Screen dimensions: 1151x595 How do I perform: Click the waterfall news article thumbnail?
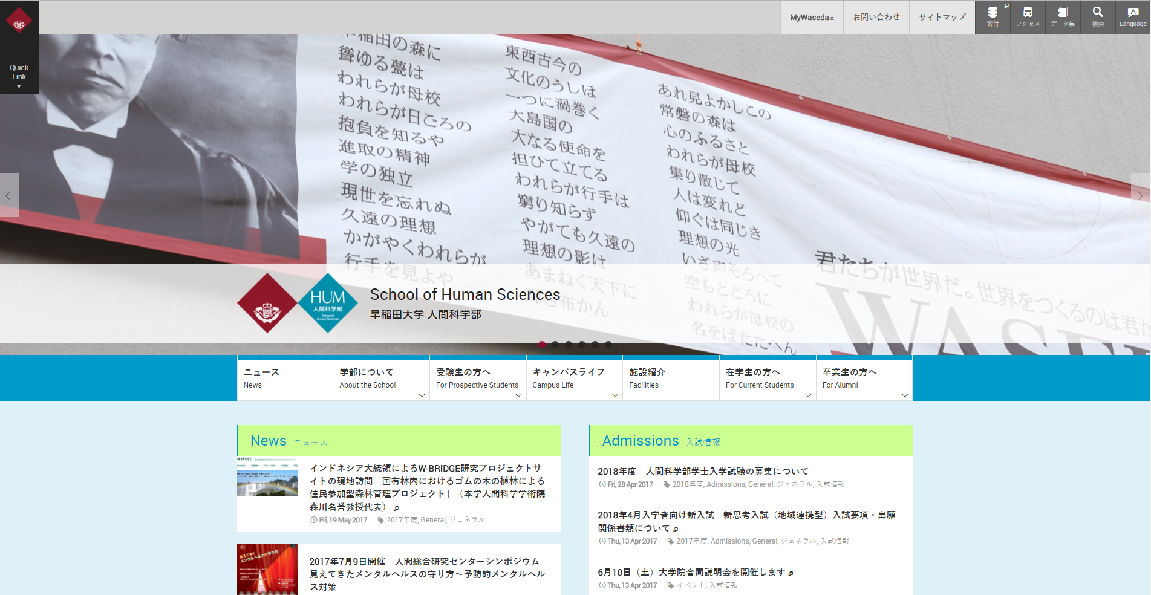click(x=267, y=476)
